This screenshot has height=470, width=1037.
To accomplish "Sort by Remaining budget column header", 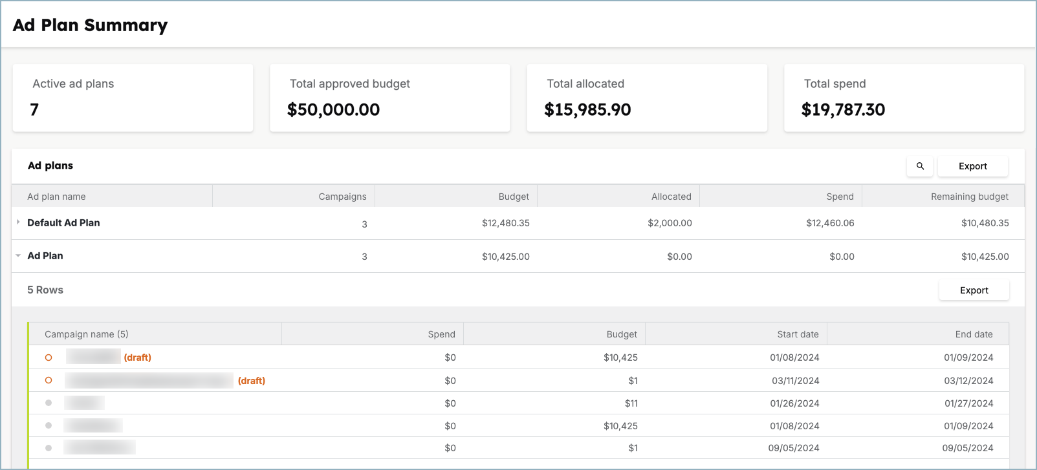I will tap(970, 197).
